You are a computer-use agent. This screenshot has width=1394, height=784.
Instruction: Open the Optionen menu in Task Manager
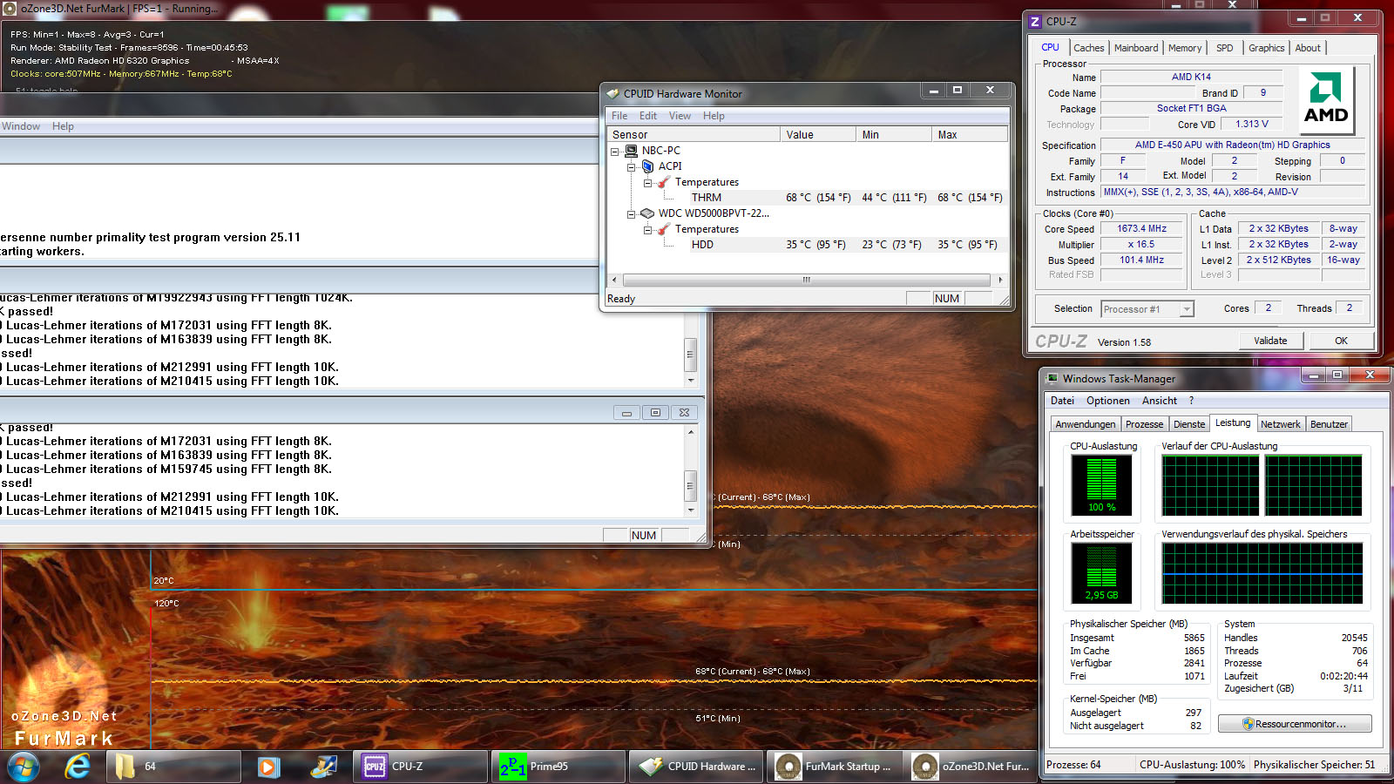point(1108,401)
